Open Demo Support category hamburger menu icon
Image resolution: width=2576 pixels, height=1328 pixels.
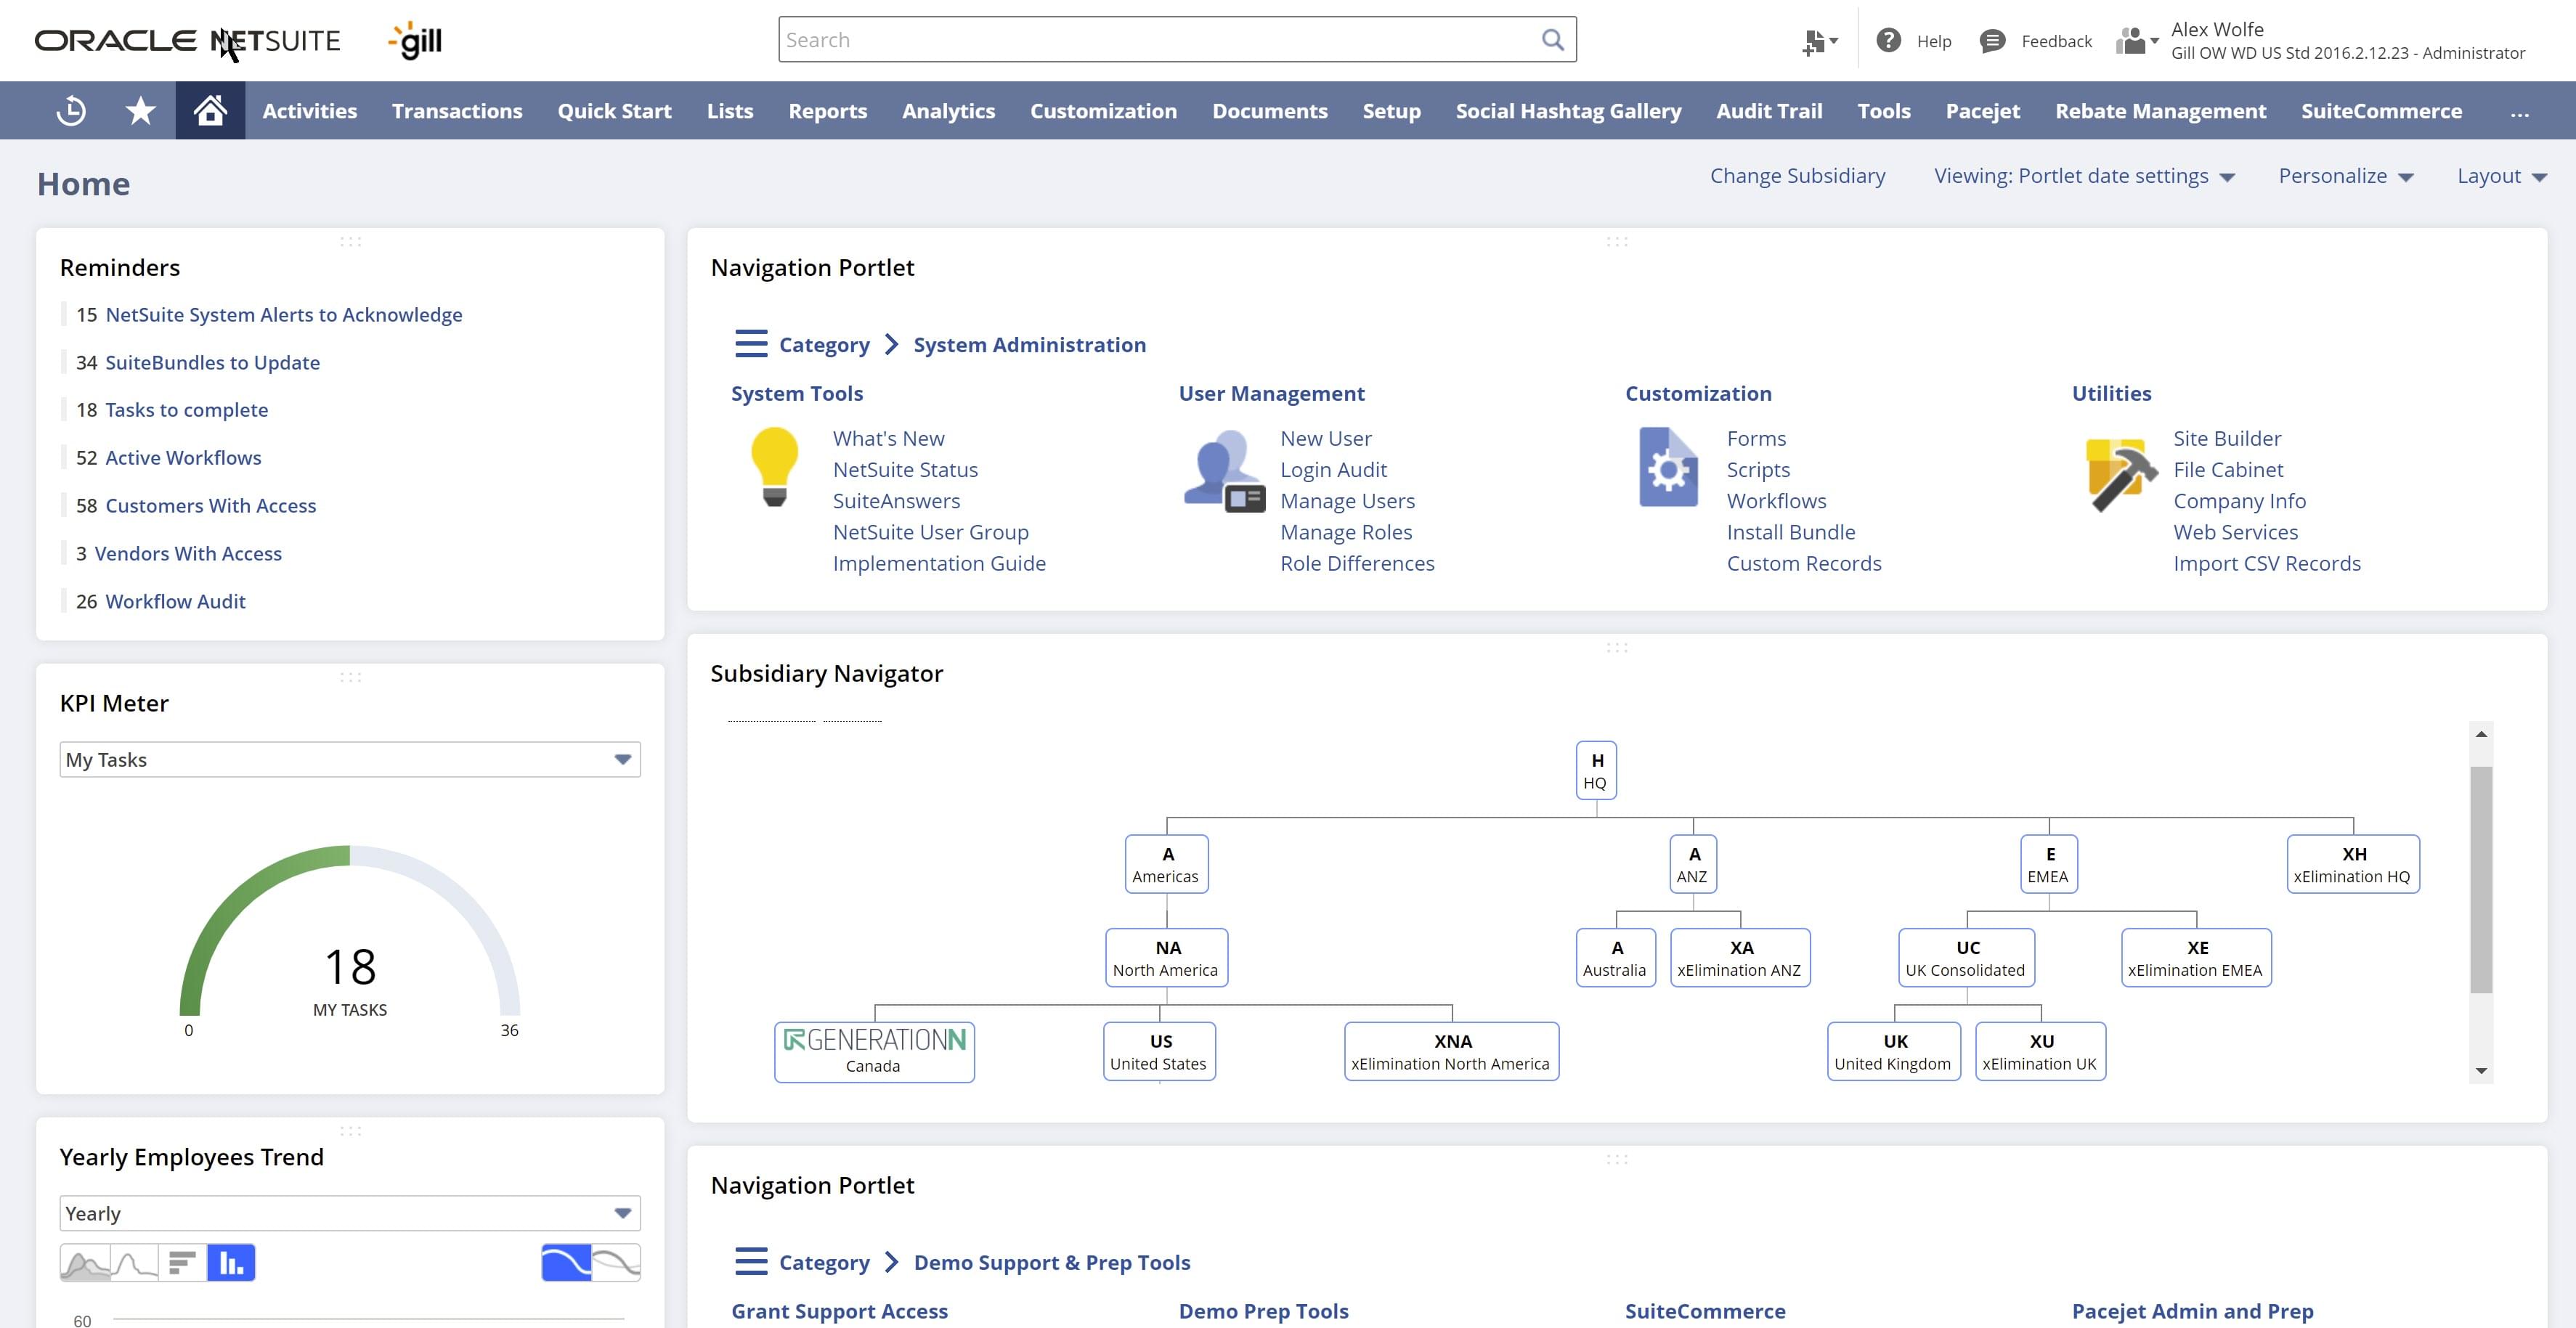(751, 1261)
